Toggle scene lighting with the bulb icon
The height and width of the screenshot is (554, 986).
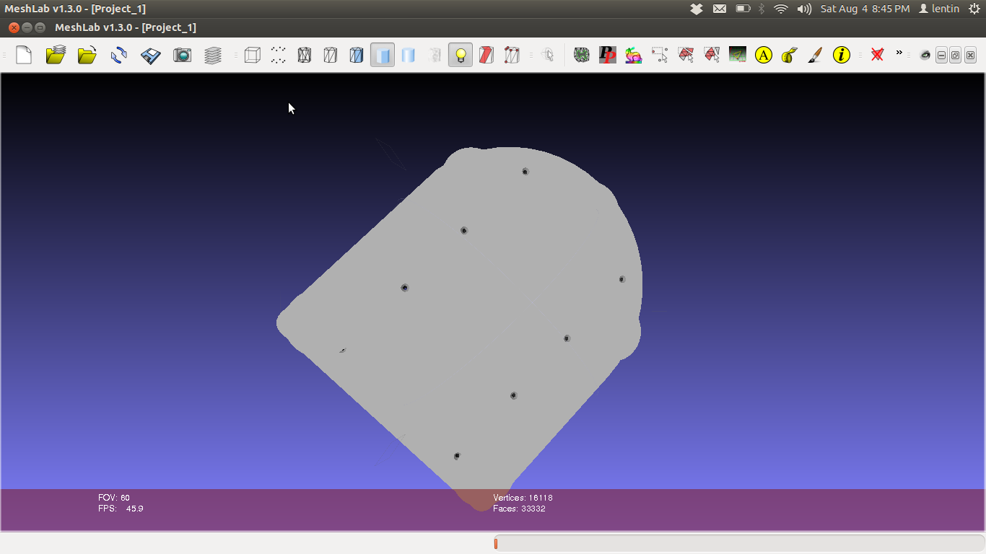coord(460,55)
